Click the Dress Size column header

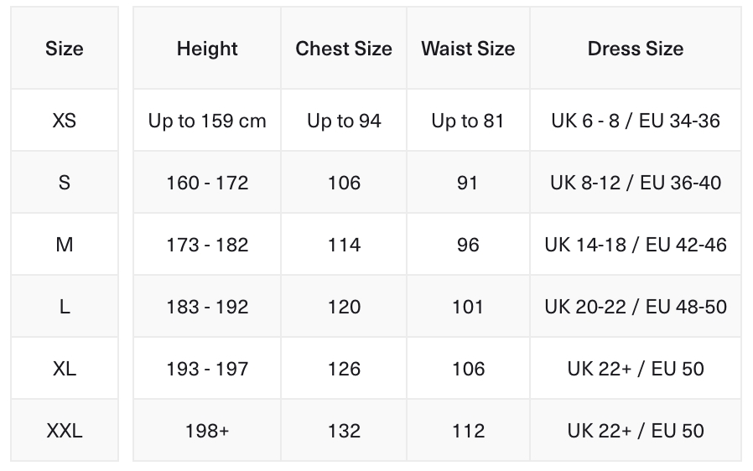pos(636,49)
